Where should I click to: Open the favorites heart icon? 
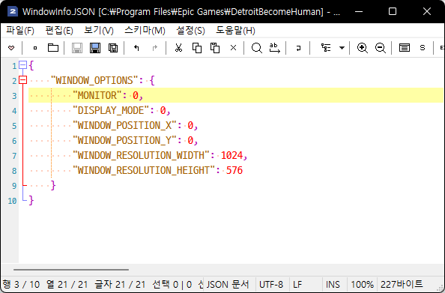point(11,48)
